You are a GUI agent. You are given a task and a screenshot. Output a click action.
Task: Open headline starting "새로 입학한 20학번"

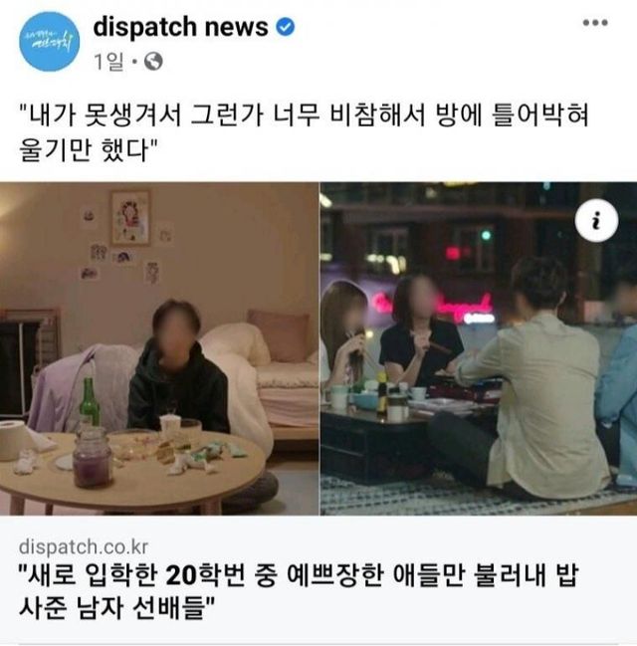(300, 575)
